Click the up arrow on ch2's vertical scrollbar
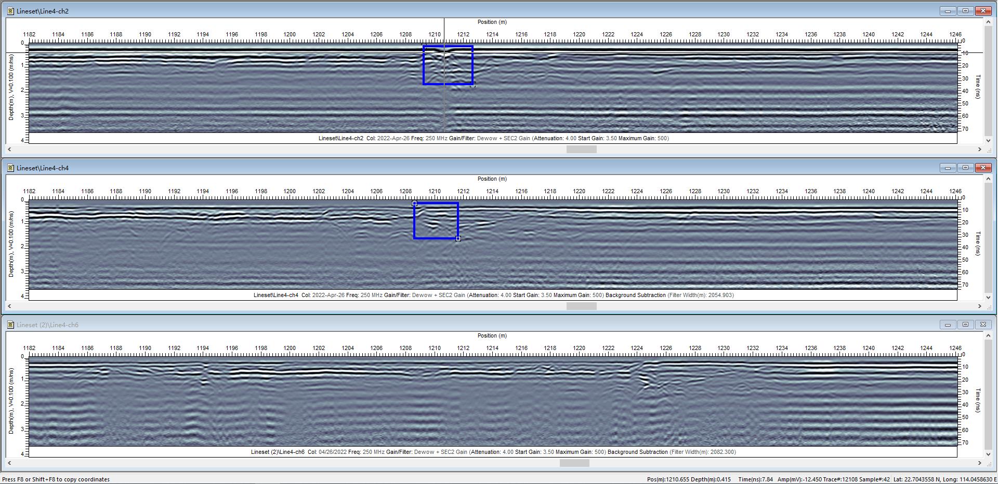The image size is (998, 484). [989, 22]
